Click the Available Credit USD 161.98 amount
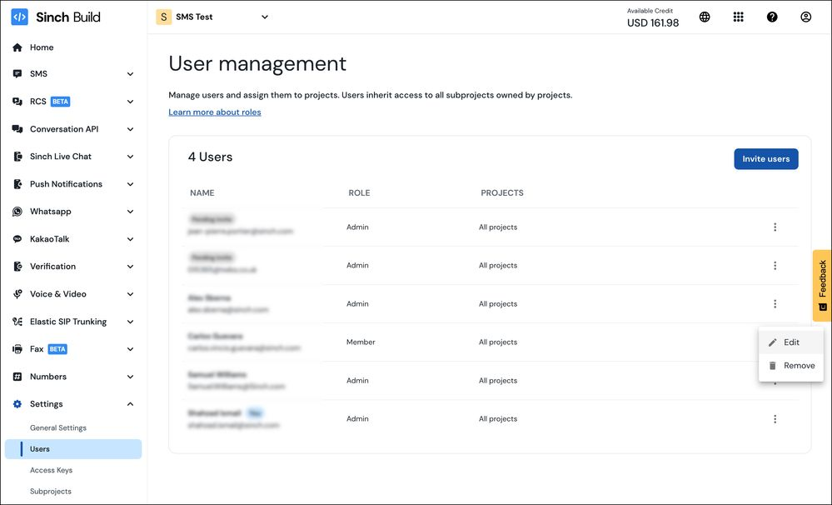The width and height of the screenshot is (832, 505). click(653, 22)
